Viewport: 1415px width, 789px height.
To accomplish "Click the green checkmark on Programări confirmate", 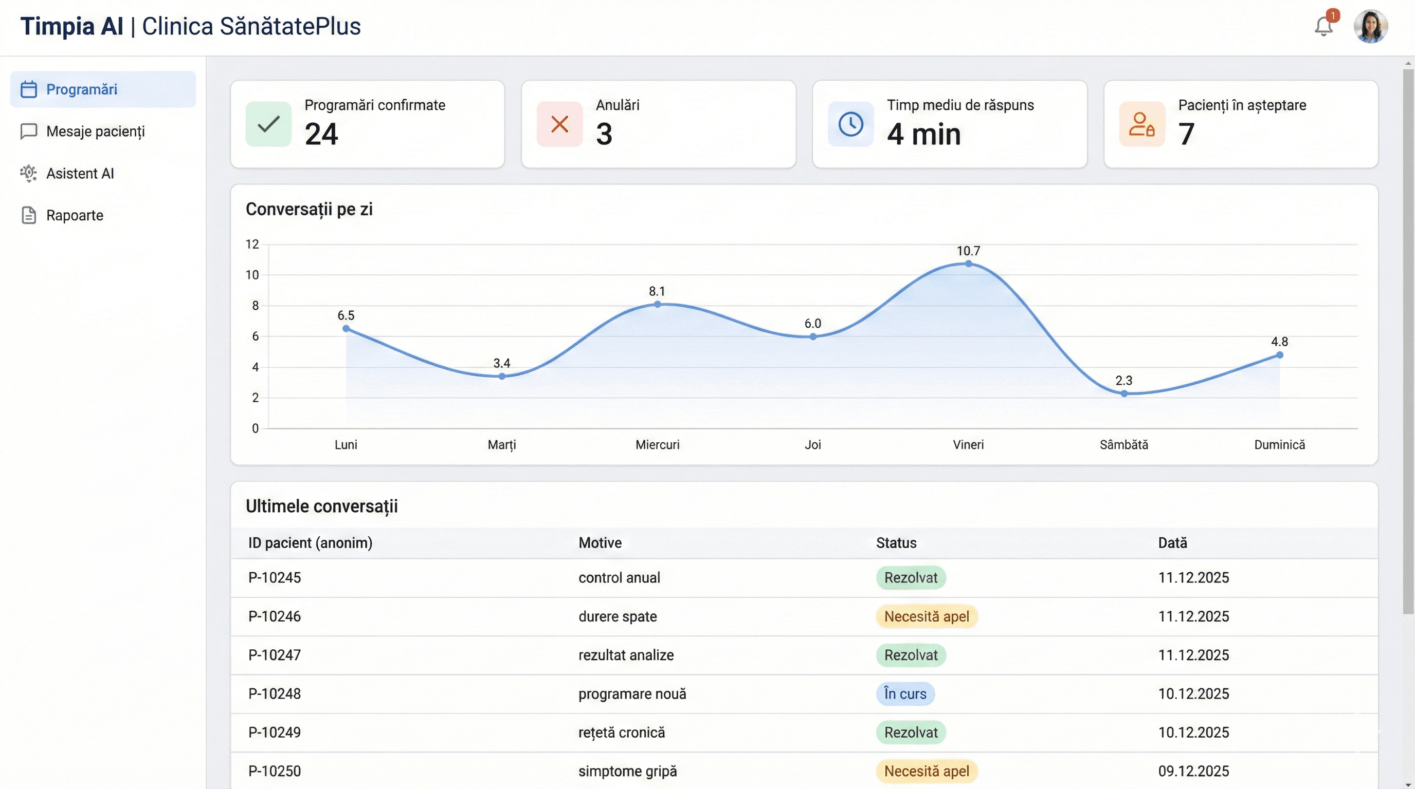I will point(267,124).
